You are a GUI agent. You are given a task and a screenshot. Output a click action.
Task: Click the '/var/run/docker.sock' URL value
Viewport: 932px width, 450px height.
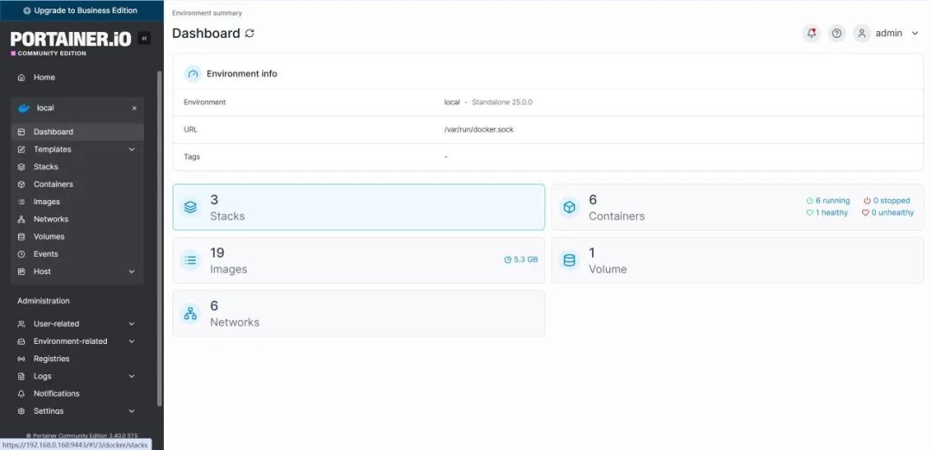[x=479, y=129]
